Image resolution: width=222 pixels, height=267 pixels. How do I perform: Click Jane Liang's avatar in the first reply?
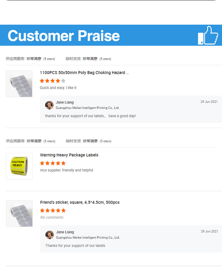tap(49, 105)
